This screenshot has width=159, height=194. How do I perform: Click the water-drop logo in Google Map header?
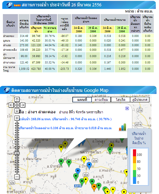[7, 90]
